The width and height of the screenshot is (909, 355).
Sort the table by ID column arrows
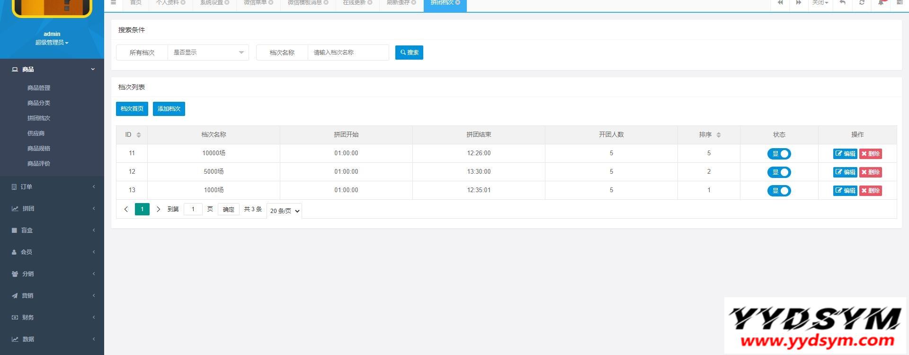(x=139, y=135)
